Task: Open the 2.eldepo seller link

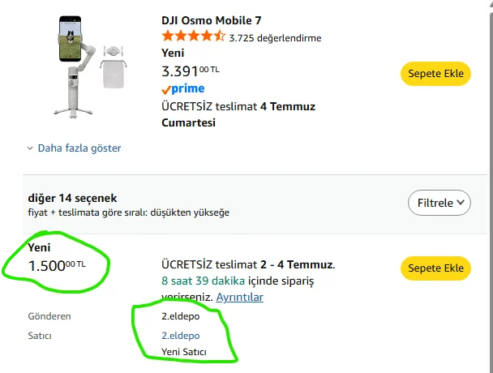Action: pos(181,336)
